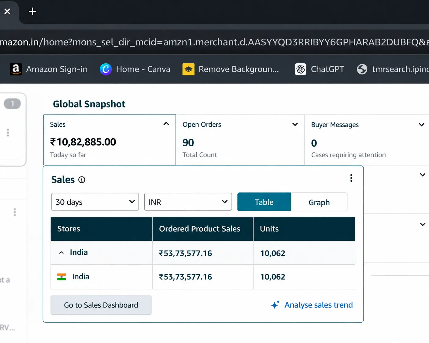429x343 pixels.
Task: Expand the Buyer Messages card
Action: click(422, 125)
